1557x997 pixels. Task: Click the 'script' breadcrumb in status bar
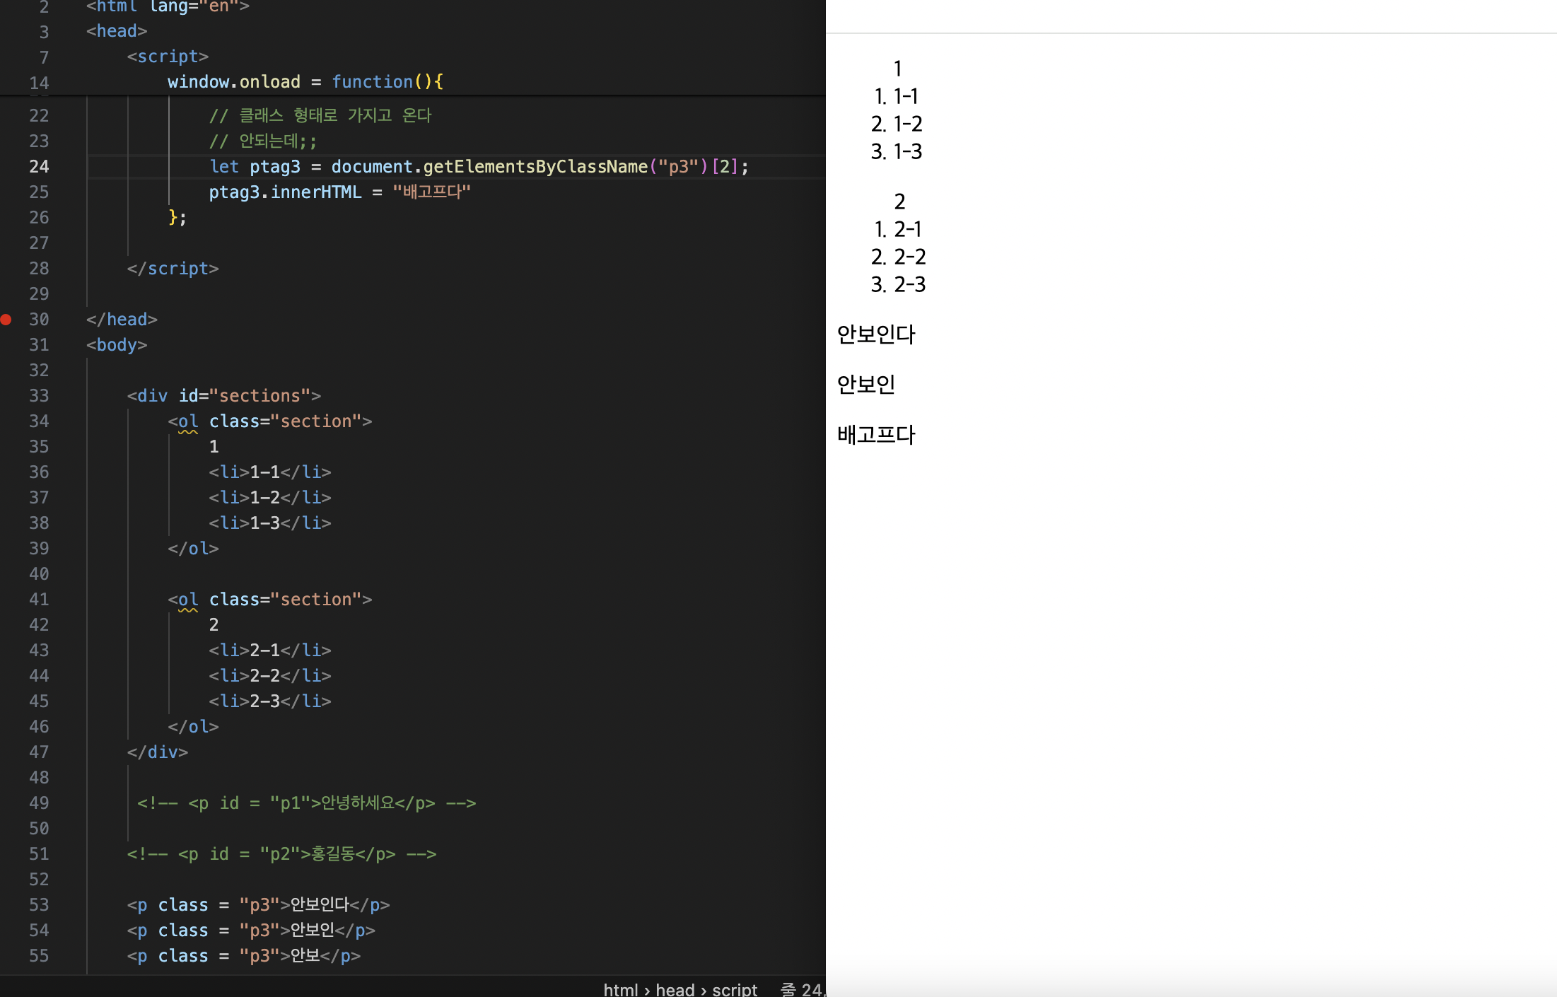coord(734,989)
